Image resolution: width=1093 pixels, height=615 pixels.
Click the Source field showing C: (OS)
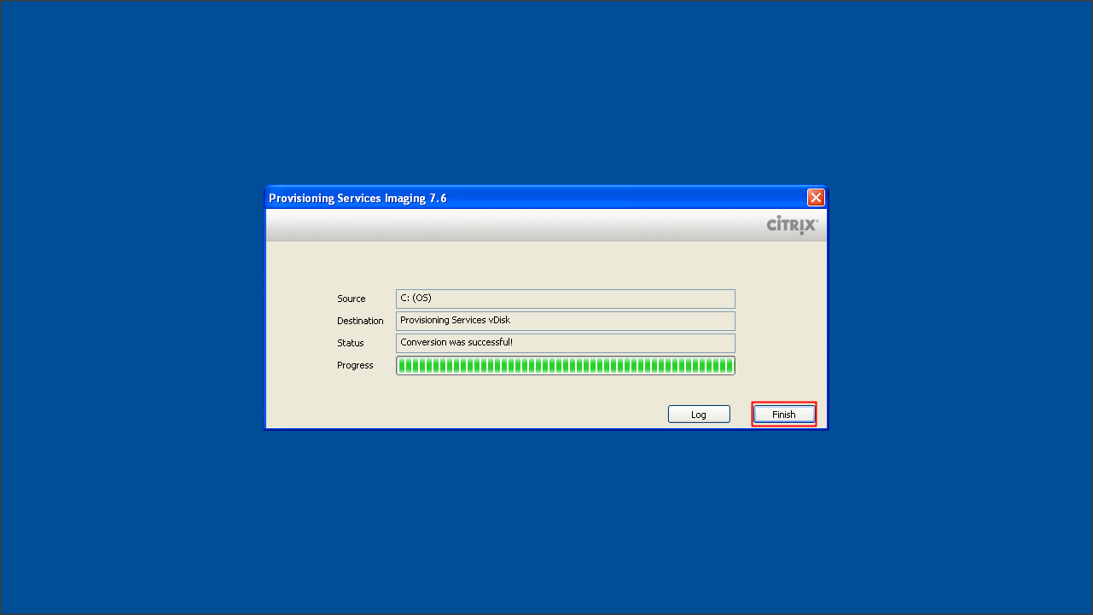[x=565, y=299]
